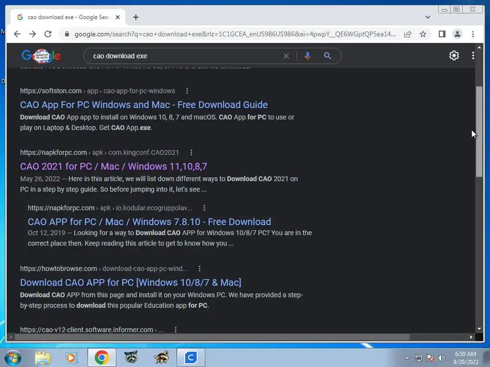Open the Windows Start menu
490x367 pixels.
(x=13, y=357)
